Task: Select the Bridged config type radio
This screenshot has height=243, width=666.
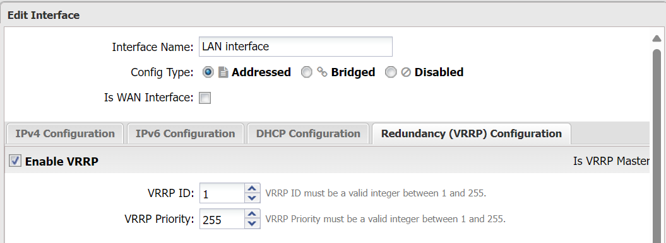Action: click(306, 72)
